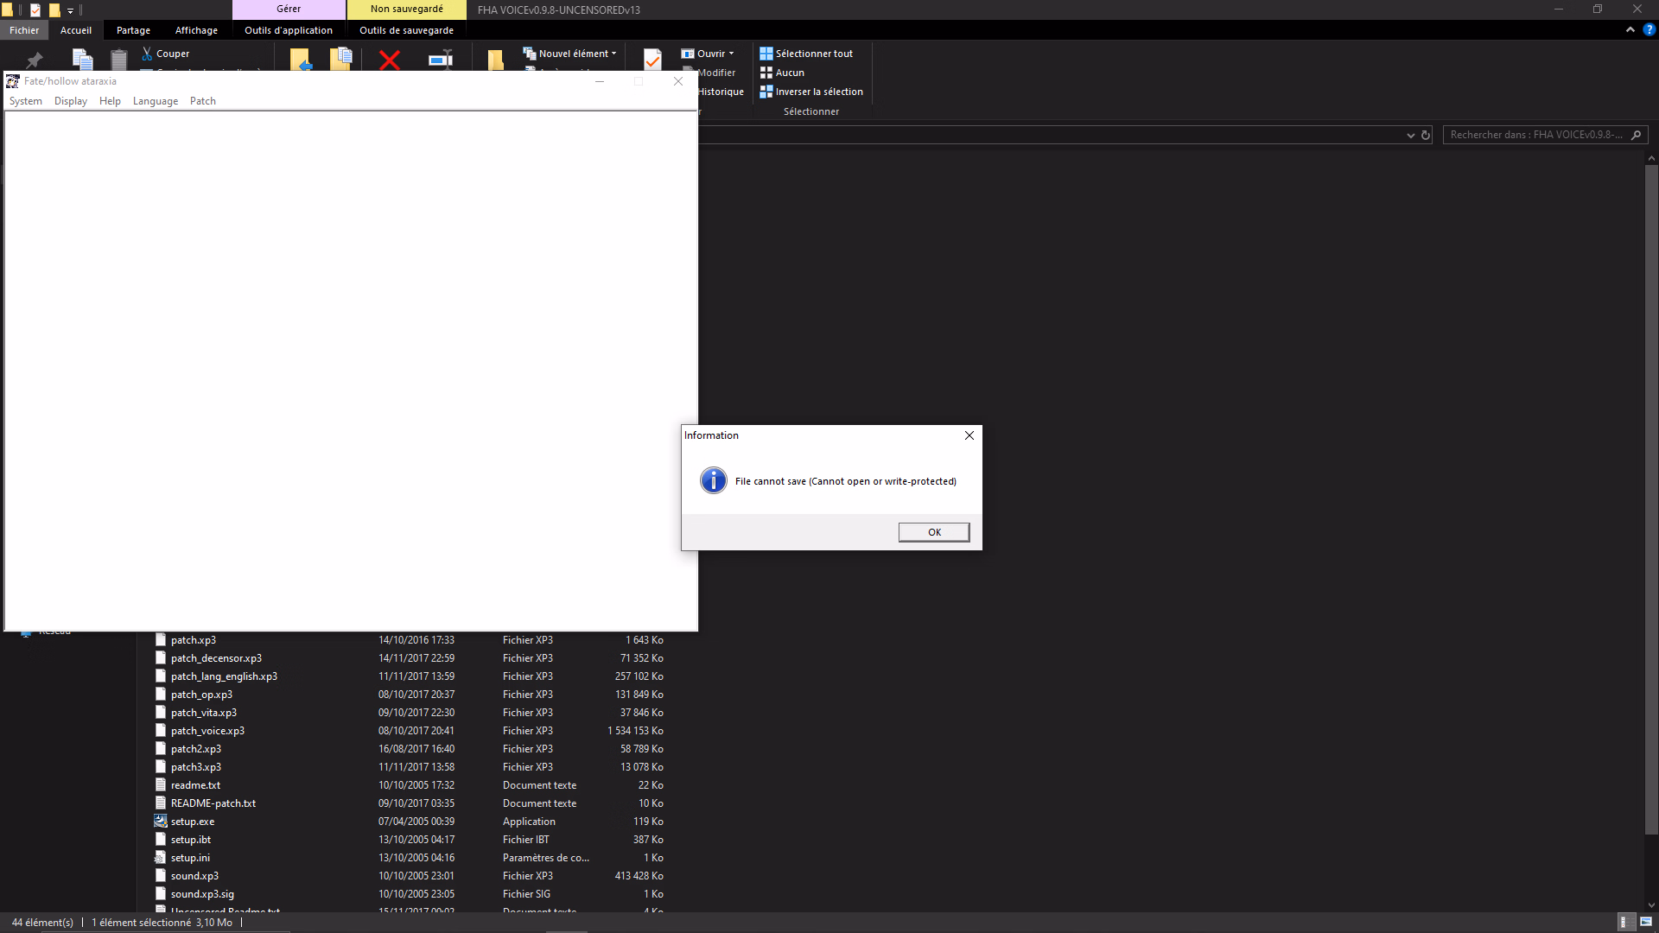Click the blue help question mark icon

click(x=1649, y=29)
